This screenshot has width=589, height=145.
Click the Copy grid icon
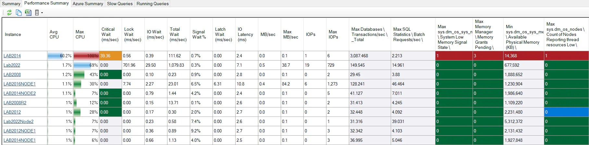pyautogui.click(x=19, y=13)
